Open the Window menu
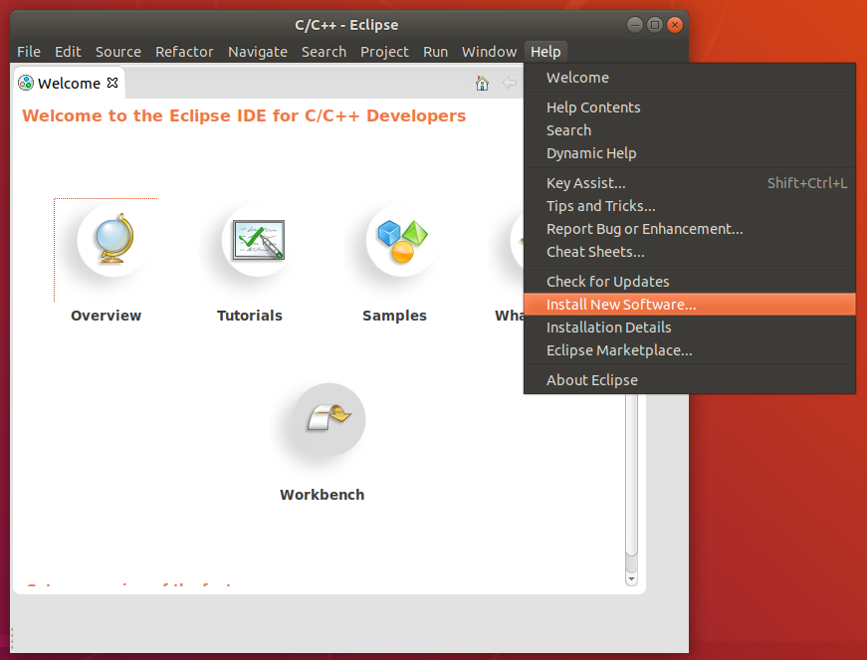This screenshot has height=660, width=867. 490,52
